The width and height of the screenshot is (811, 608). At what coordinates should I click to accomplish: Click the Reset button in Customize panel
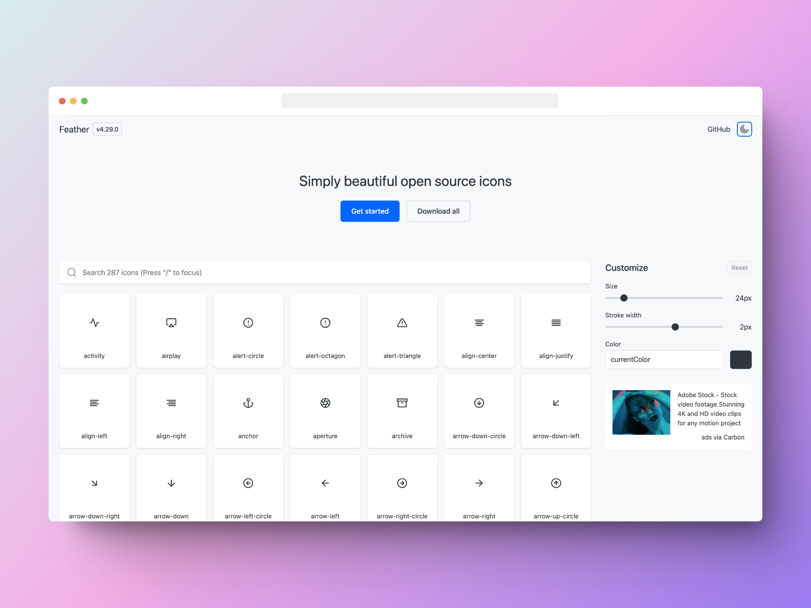point(739,267)
